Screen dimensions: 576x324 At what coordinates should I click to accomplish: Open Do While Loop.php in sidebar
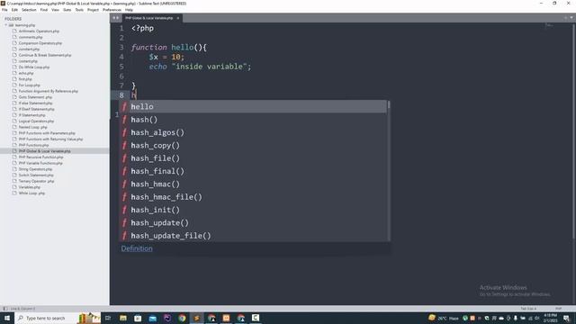[x=34, y=67]
